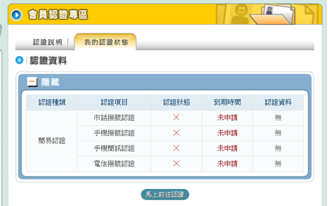Click the red X status for 手機簡訊認證
This screenshot has height=206, width=328.
point(176,148)
